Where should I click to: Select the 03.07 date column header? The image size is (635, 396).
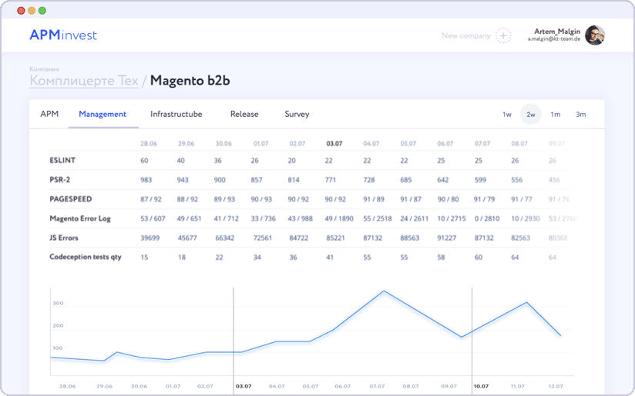pyautogui.click(x=334, y=143)
